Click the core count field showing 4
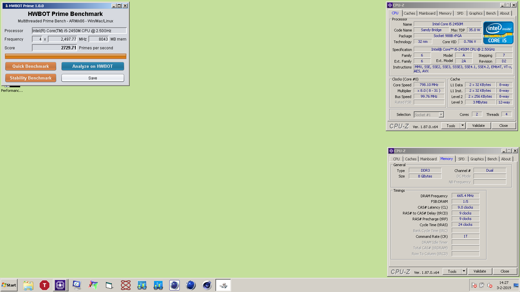 pyautogui.click(x=37, y=39)
